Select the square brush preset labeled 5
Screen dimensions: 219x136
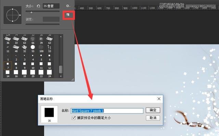41,57
